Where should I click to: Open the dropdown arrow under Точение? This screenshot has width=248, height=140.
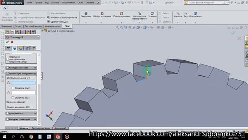coord(152,23)
